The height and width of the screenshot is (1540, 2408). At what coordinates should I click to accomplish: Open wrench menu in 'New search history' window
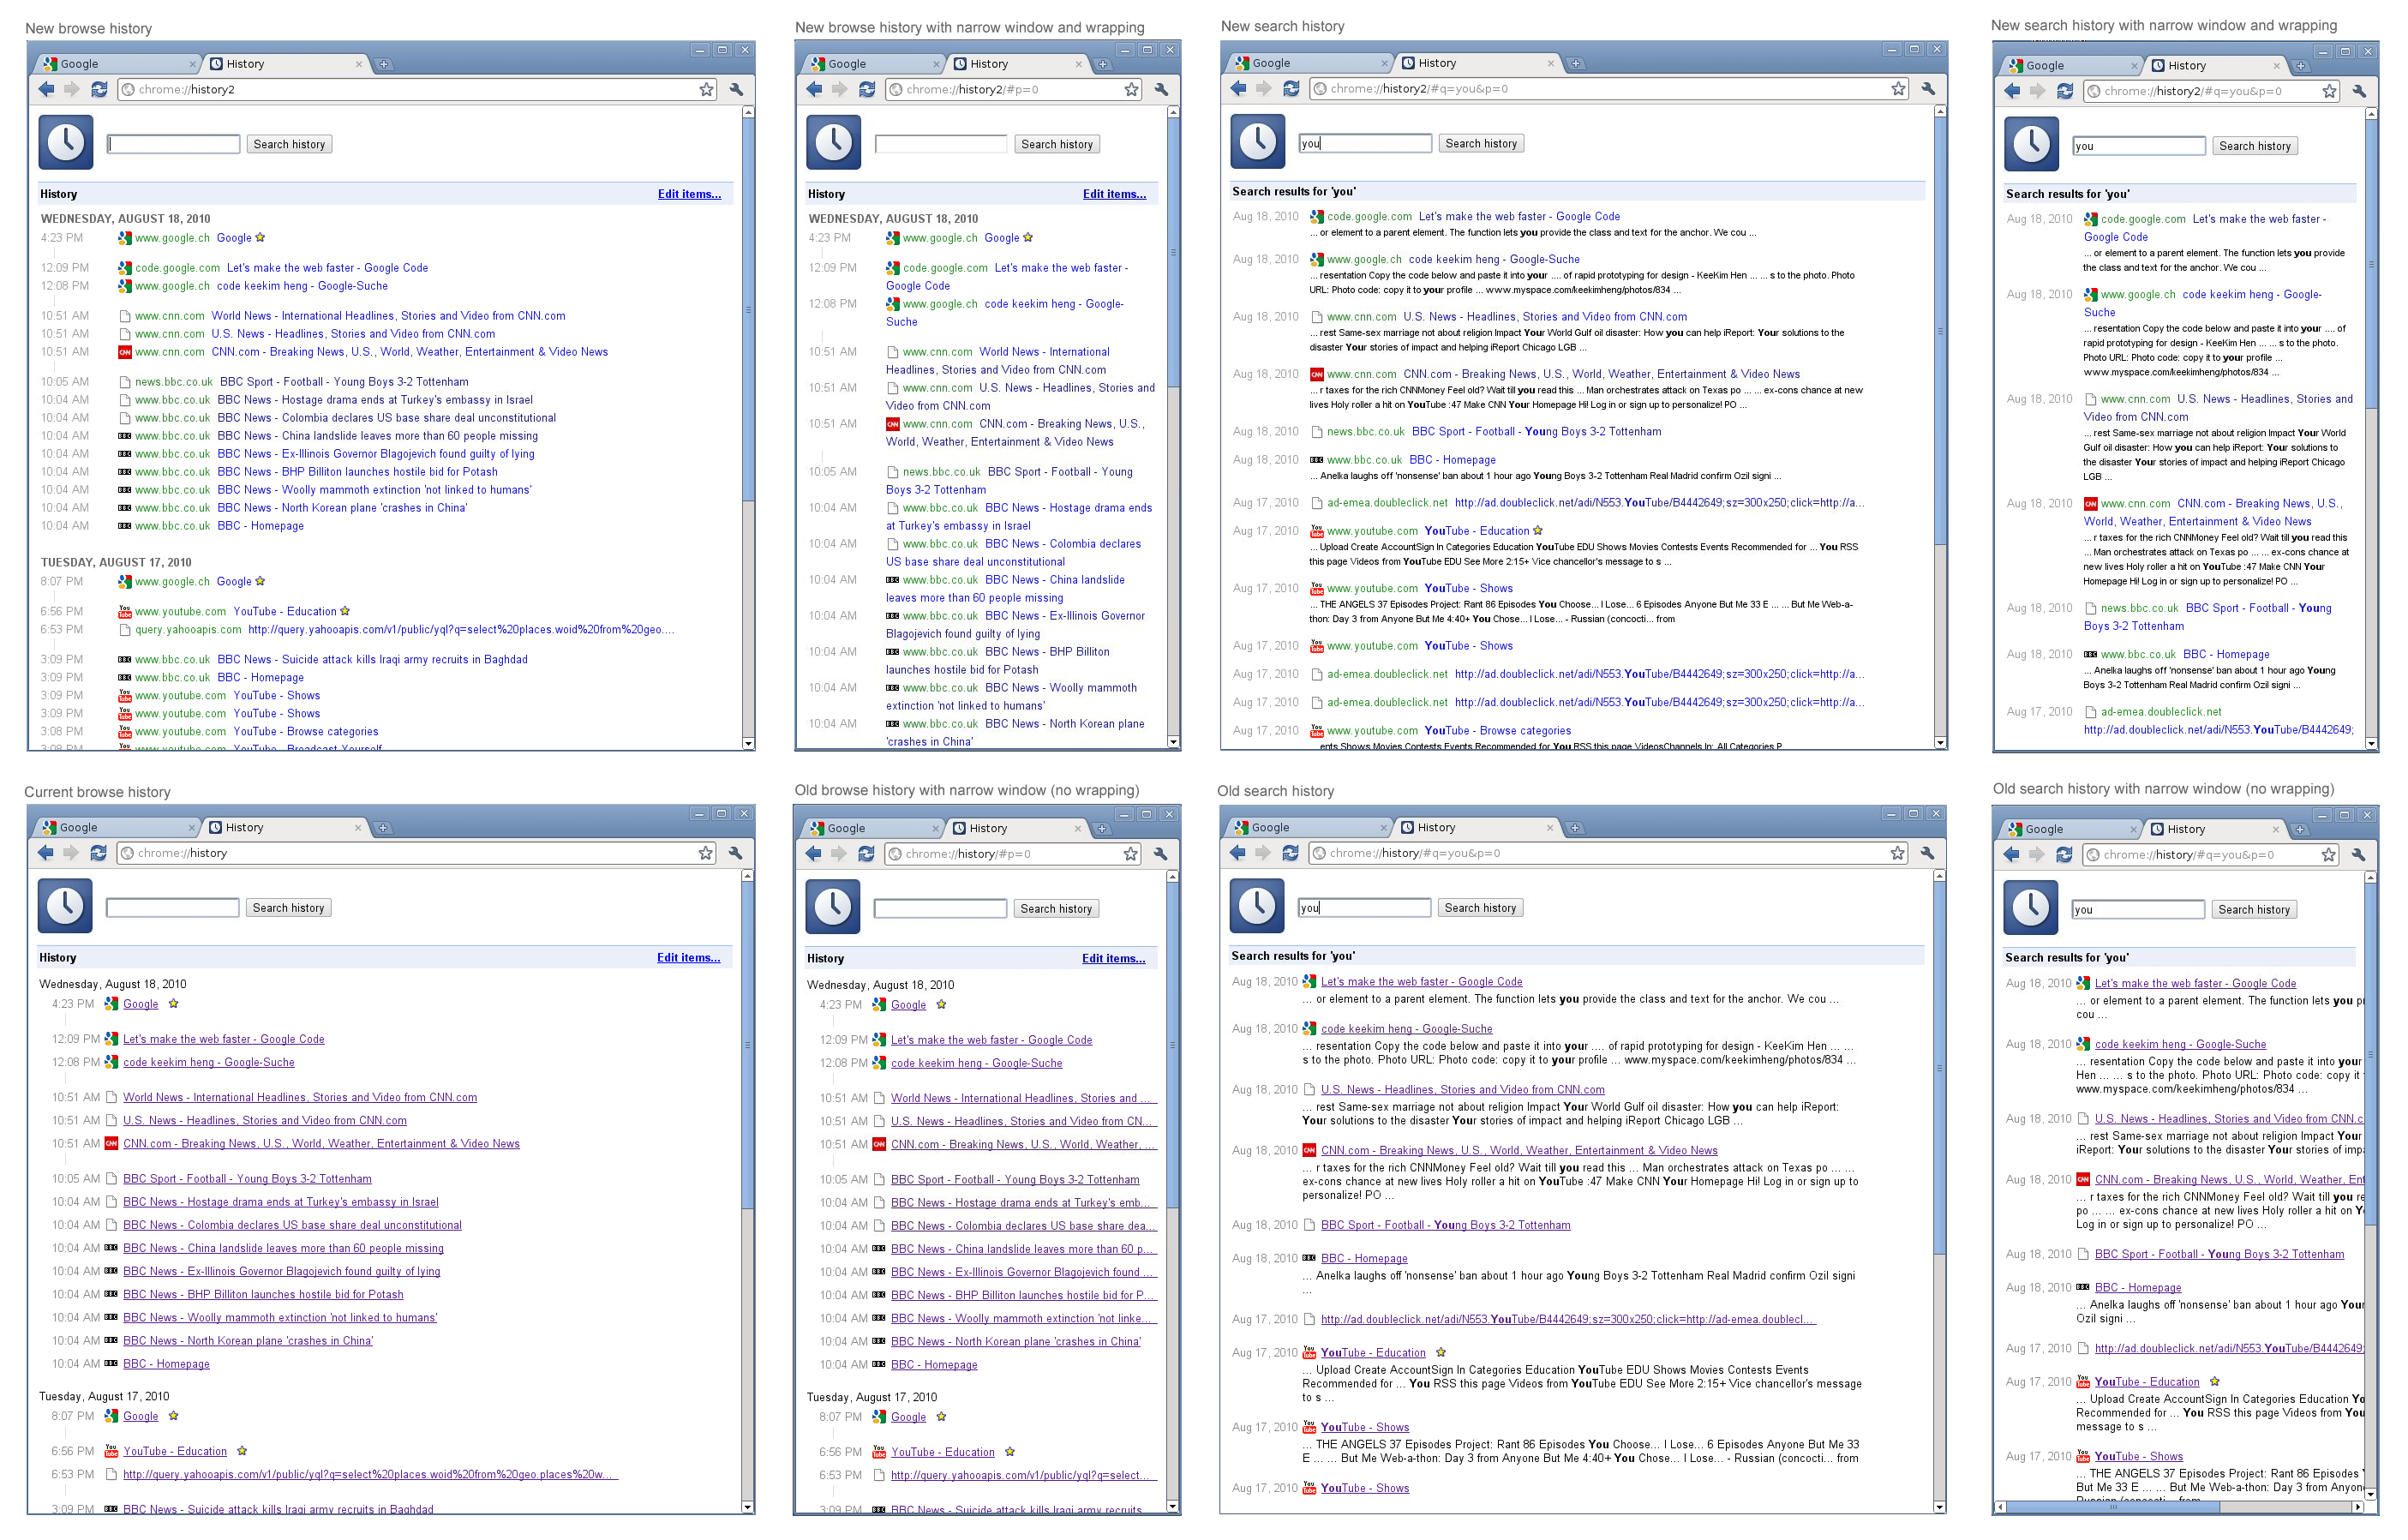1928,89
